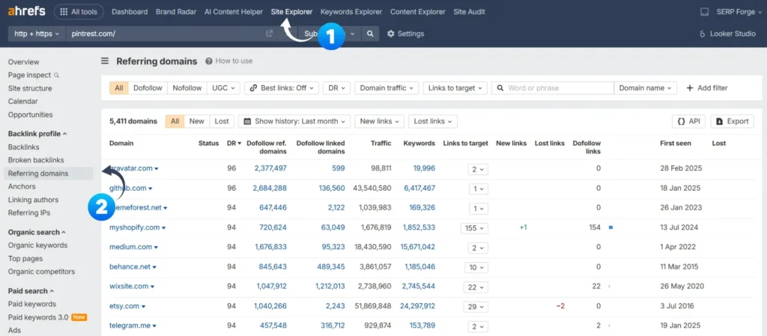Click the Word or phrase search box
This screenshot has height=336, width=767.
(x=552, y=88)
